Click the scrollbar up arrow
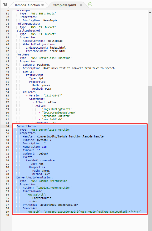 (x=150, y=13)
